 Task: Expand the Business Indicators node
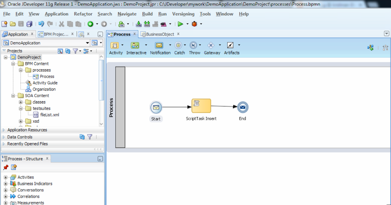click(x=6, y=184)
